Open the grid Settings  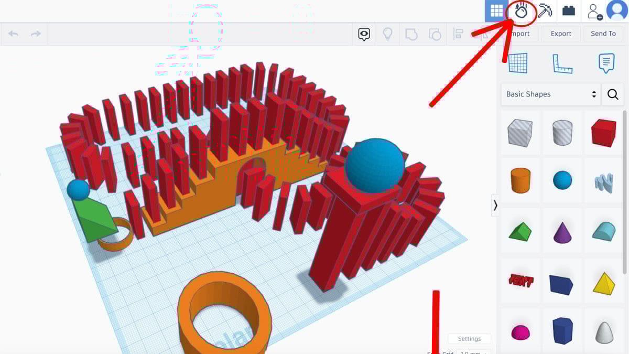coord(469,339)
